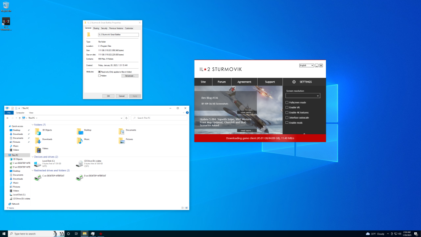Check the Hidden attribute box
This screenshot has height=237, width=421.
pyautogui.click(x=99, y=76)
